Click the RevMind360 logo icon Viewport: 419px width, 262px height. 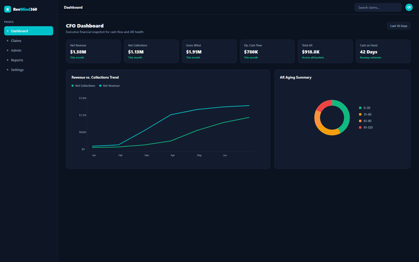point(8,9)
